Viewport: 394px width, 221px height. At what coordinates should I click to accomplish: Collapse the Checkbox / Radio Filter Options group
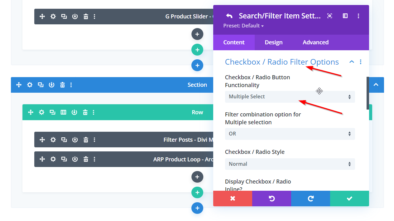point(352,62)
